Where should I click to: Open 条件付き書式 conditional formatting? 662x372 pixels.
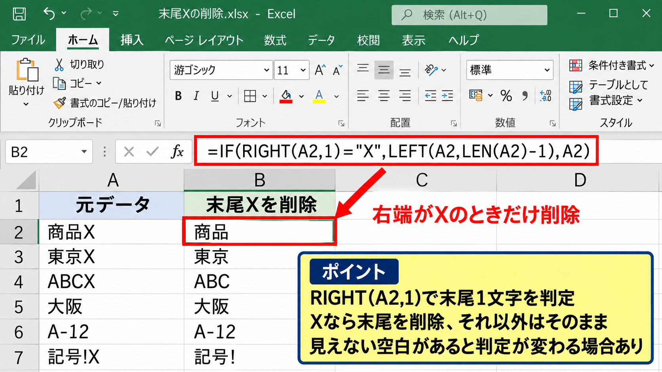click(x=611, y=65)
